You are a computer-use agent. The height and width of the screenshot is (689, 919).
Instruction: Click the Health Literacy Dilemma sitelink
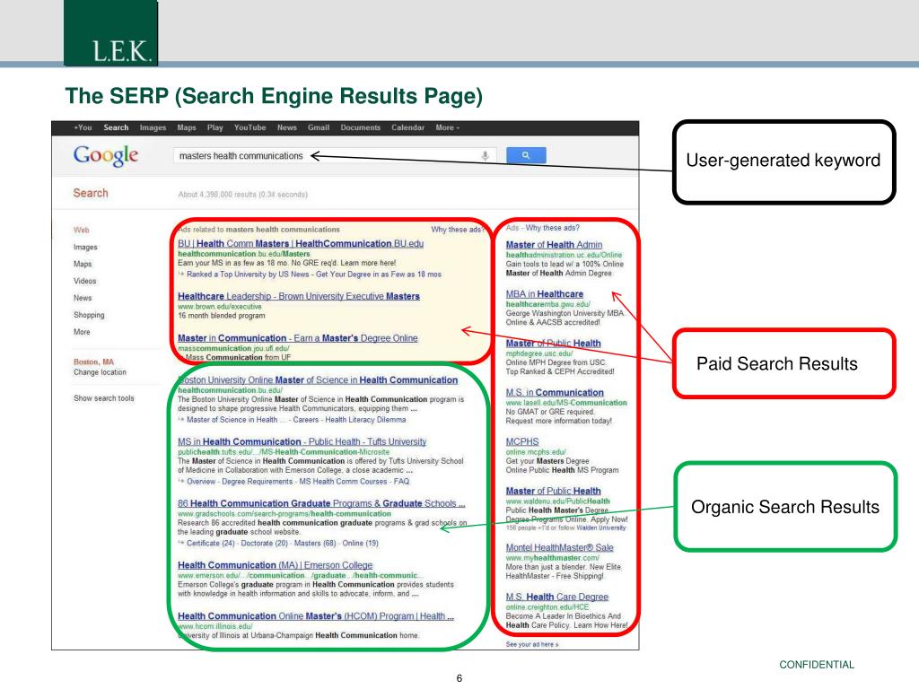(x=365, y=420)
